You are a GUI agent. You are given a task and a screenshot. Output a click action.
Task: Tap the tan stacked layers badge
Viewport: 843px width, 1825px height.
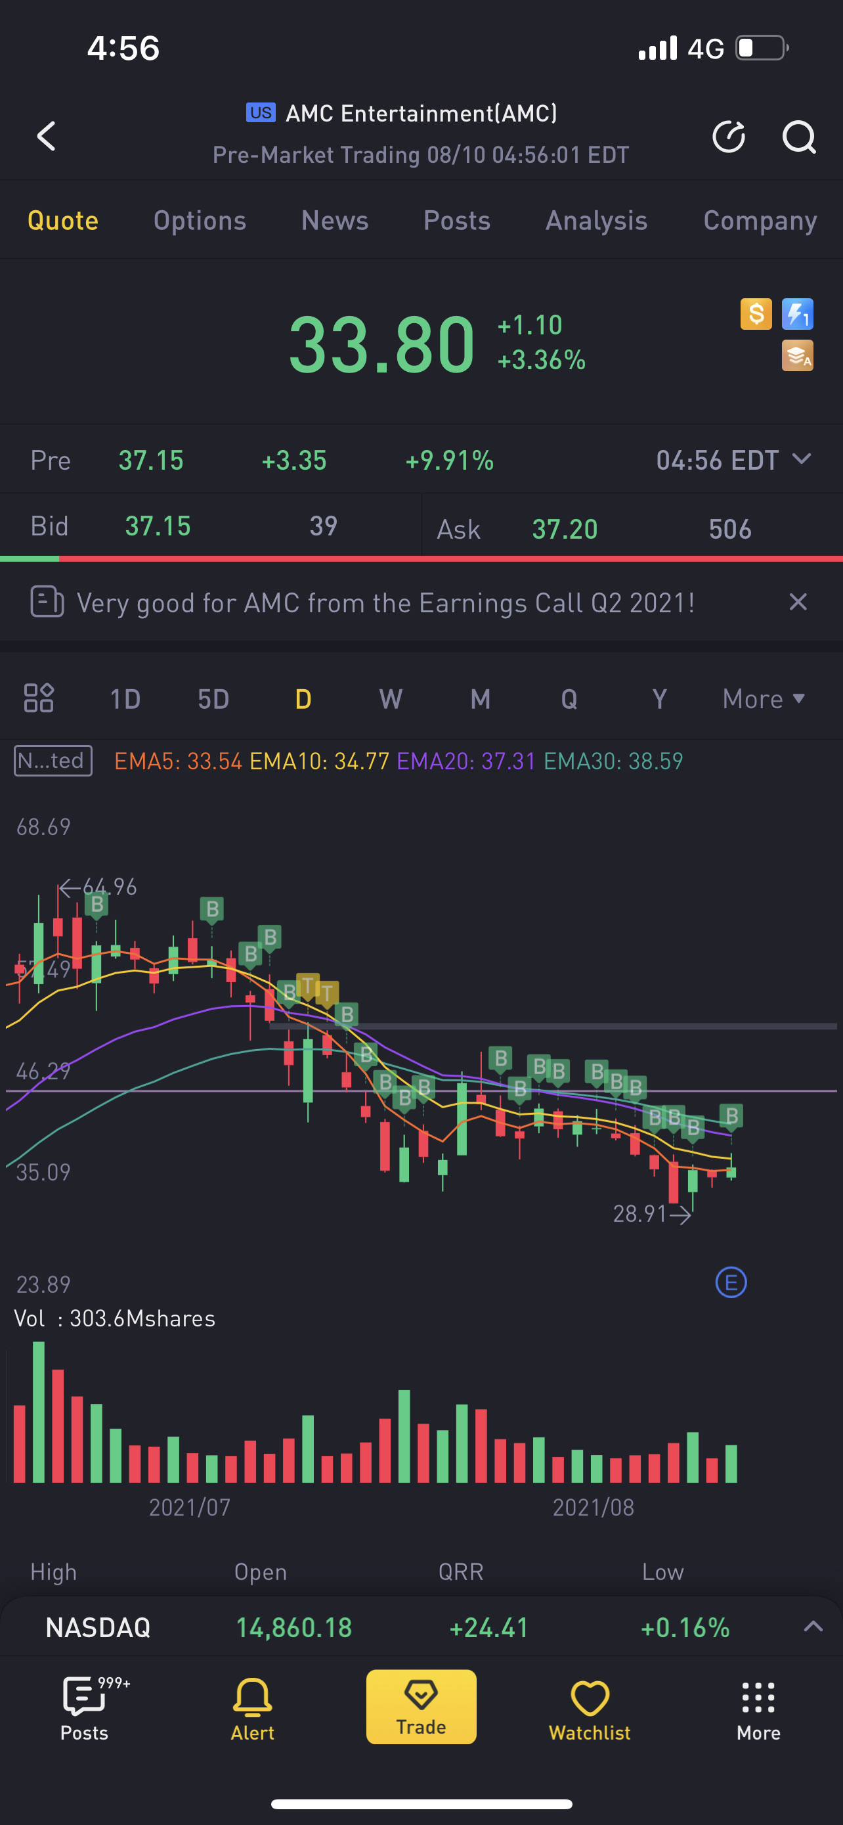798,355
